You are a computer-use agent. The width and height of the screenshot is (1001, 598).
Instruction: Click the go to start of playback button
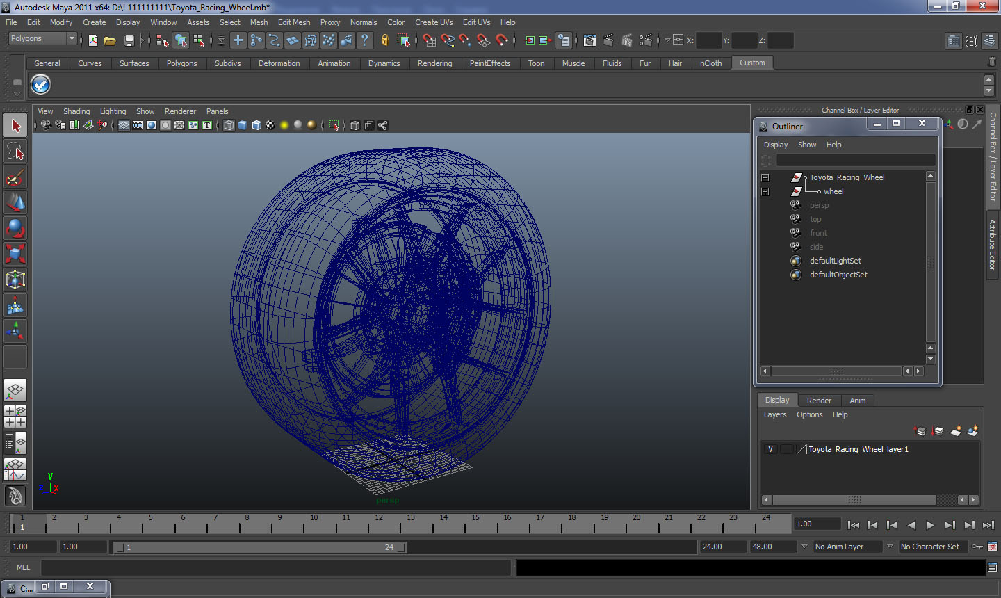point(854,525)
